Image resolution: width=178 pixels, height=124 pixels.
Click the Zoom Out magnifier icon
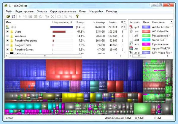[71, 17]
